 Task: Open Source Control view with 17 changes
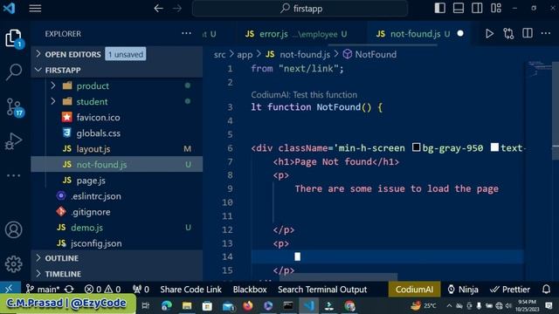tap(14, 107)
